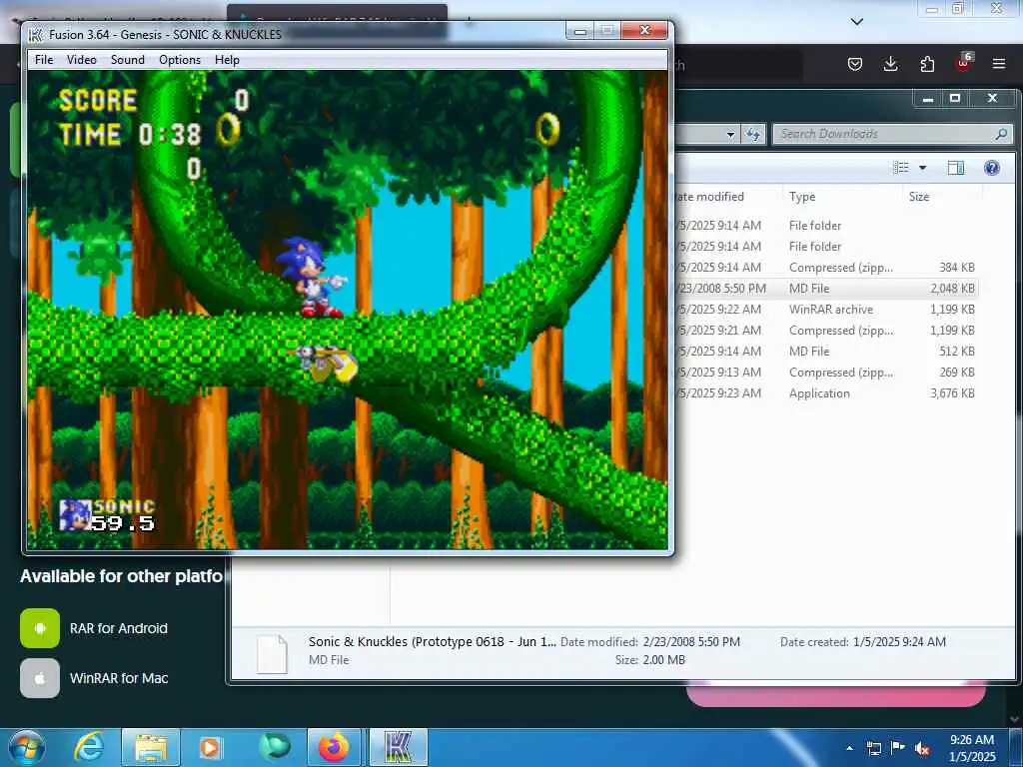The image size is (1023, 767).
Task: Click the red uBlock extension icon
Action: pos(963,63)
